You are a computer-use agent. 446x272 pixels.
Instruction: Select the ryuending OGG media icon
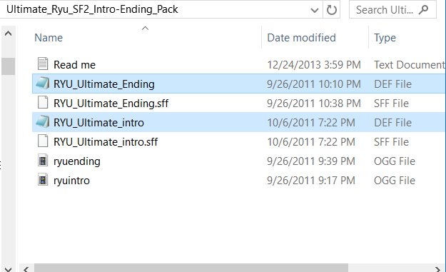coord(43,161)
